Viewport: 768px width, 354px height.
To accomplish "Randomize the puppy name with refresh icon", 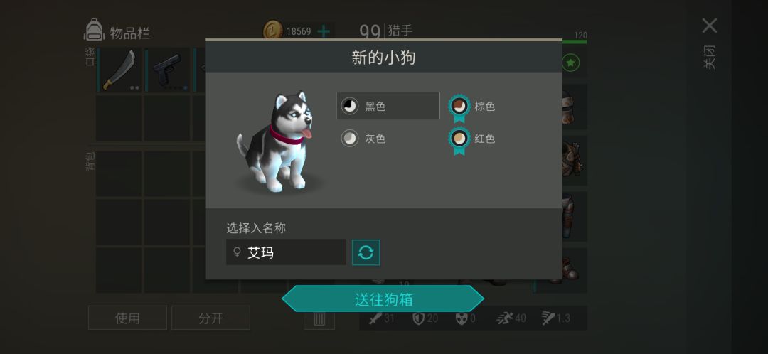I will point(366,252).
